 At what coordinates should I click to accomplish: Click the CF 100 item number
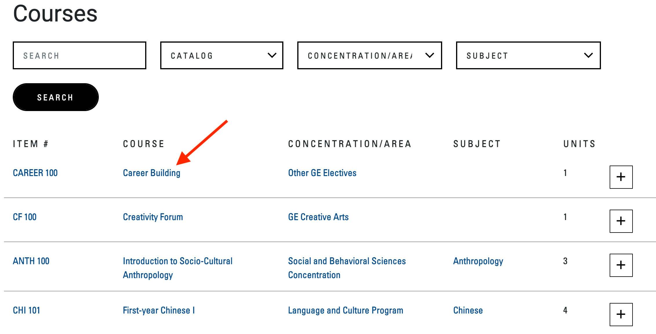tap(25, 217)
